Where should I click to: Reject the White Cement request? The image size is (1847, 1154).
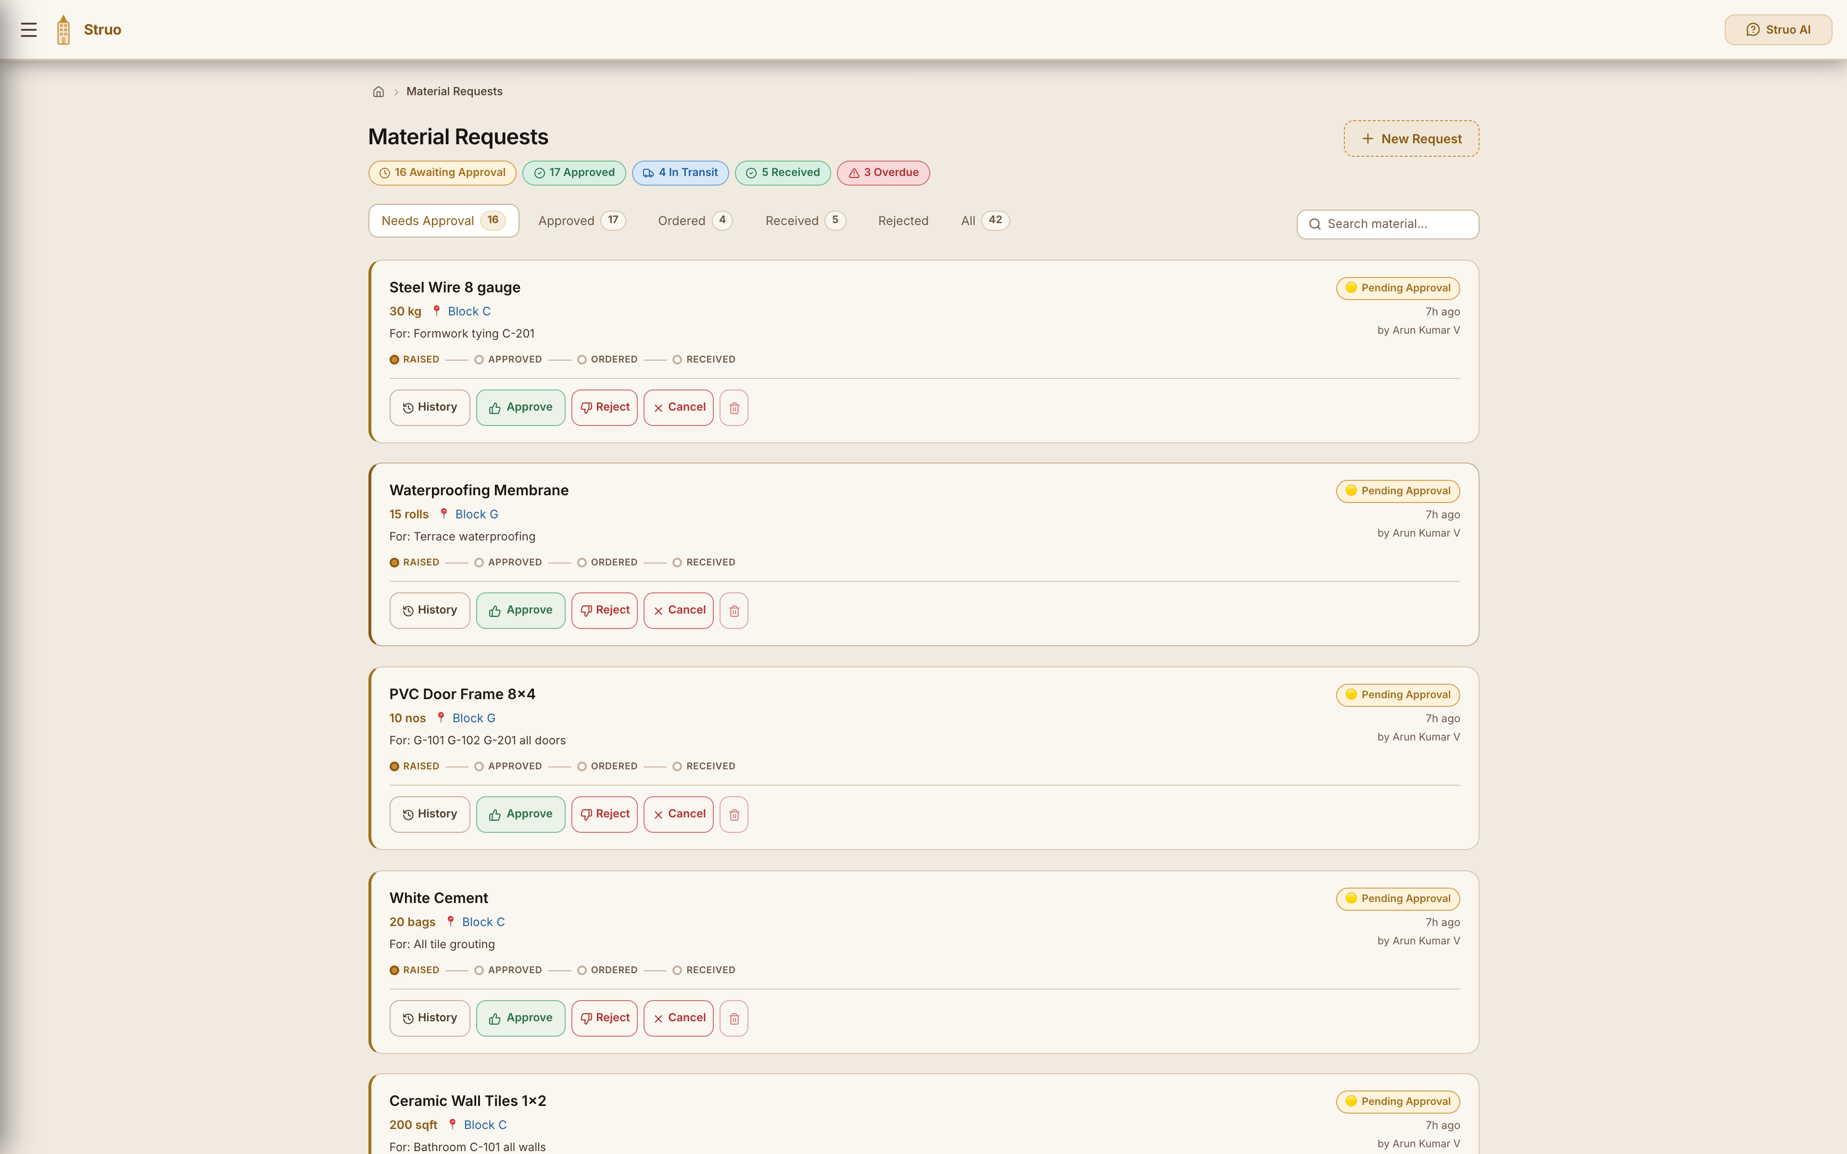[605, 1018]
